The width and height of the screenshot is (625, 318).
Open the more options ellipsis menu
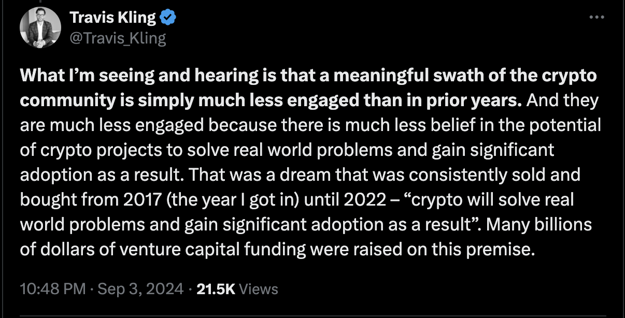597,17
